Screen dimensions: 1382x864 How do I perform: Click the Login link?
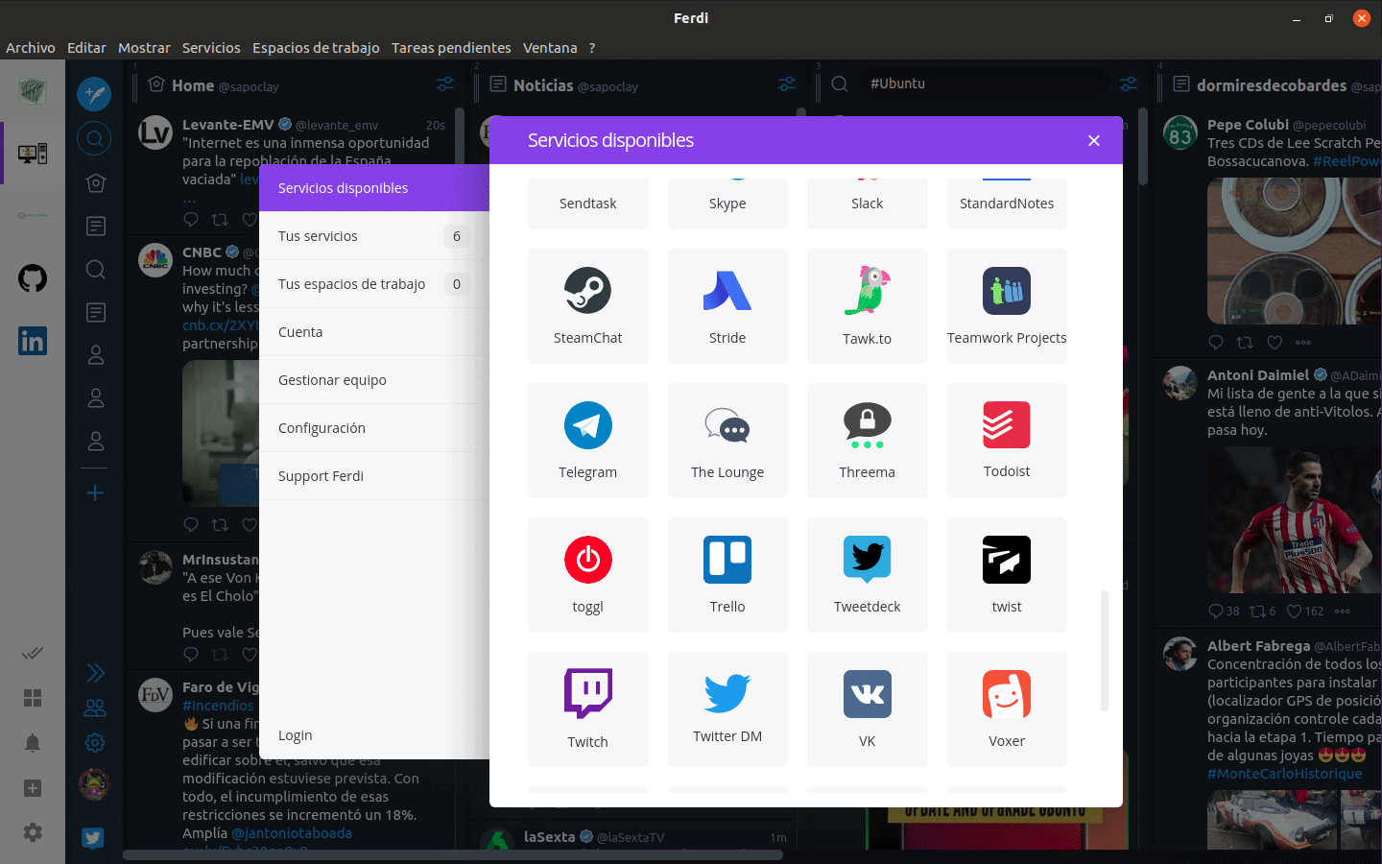[x=296, y=735]
